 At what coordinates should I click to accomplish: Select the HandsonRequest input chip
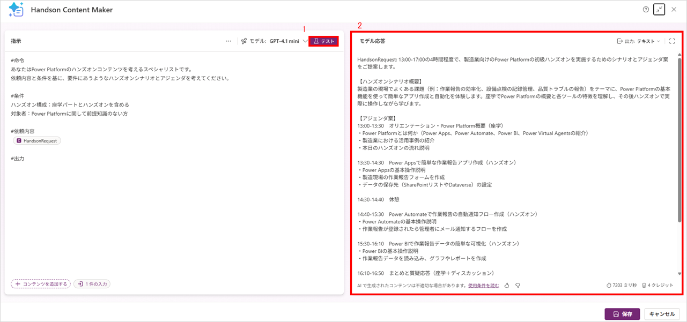coord(37,141)
